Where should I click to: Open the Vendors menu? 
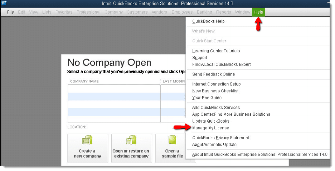(x=159, y=12)
